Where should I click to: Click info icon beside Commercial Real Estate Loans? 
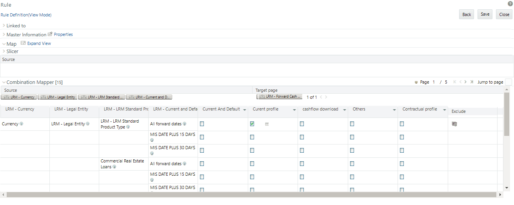[114, 167]
